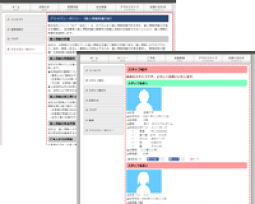The width and height of the screenshot is (255, 204).
Task: Click the red share icon in the social row
Action: pyautogui.click(x=192, y=159)
